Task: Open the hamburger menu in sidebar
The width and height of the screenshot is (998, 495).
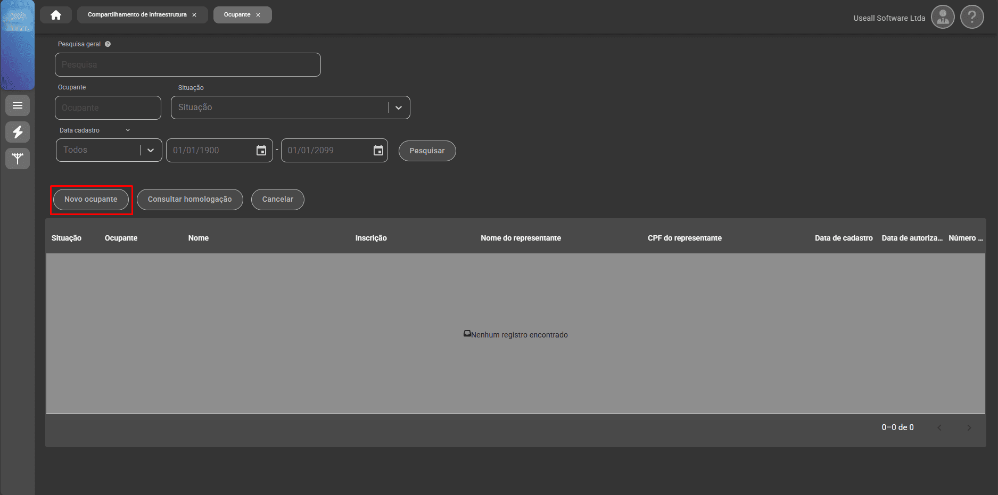Action: (x=18, y=105)
